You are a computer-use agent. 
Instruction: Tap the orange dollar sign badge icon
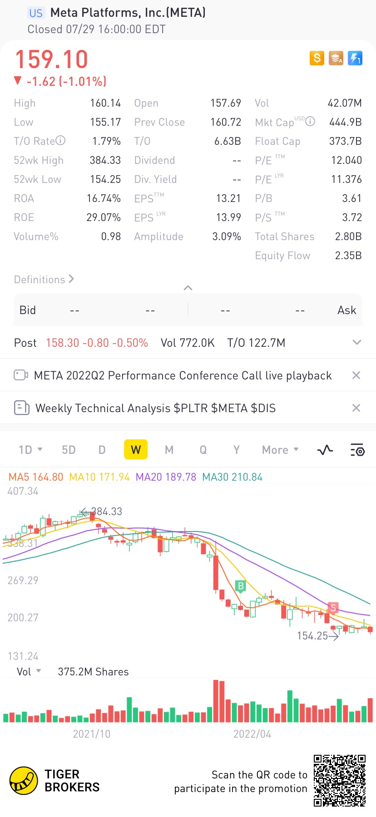pos(317,58)
